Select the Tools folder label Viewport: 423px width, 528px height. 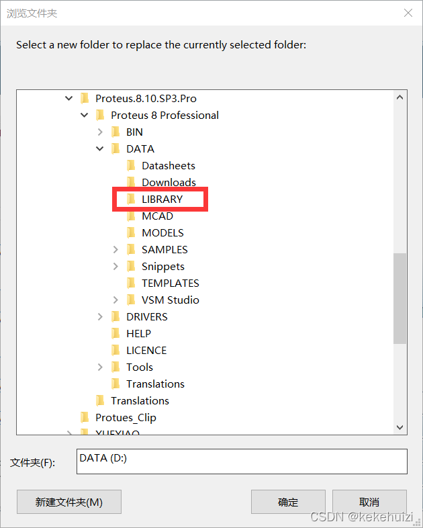click(140, 367)
